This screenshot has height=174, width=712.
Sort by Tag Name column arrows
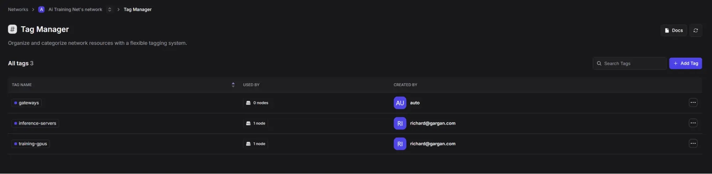point(233,85)
